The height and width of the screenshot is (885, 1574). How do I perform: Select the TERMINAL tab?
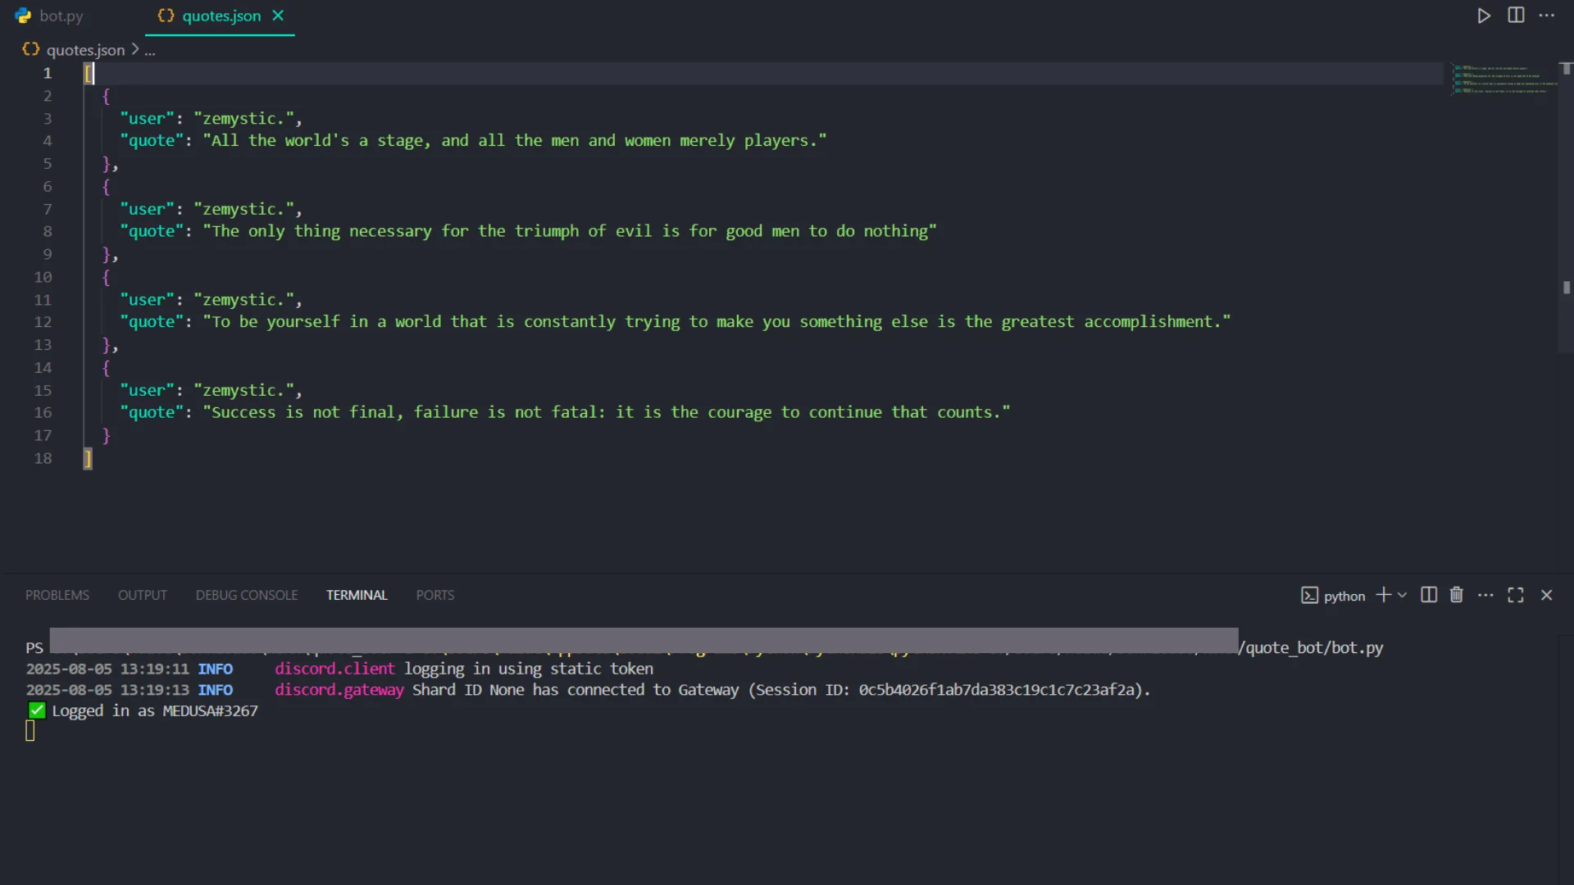(x=357, y=595)
